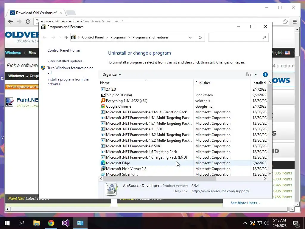
Task: Click Google Inc. publisher cell
Action: coord(204,106)
